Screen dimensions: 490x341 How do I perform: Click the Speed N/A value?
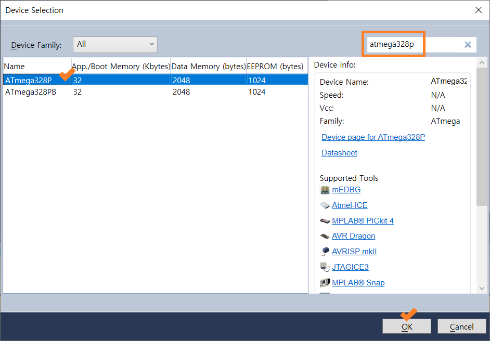[x=438, y=95]
